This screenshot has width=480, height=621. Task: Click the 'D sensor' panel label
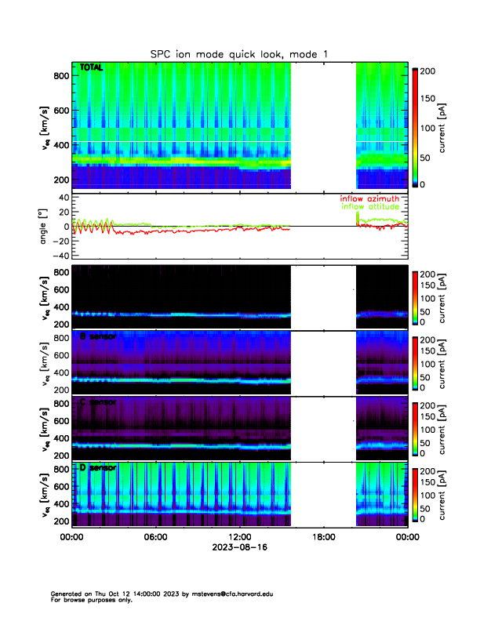(x=98, y=468)
